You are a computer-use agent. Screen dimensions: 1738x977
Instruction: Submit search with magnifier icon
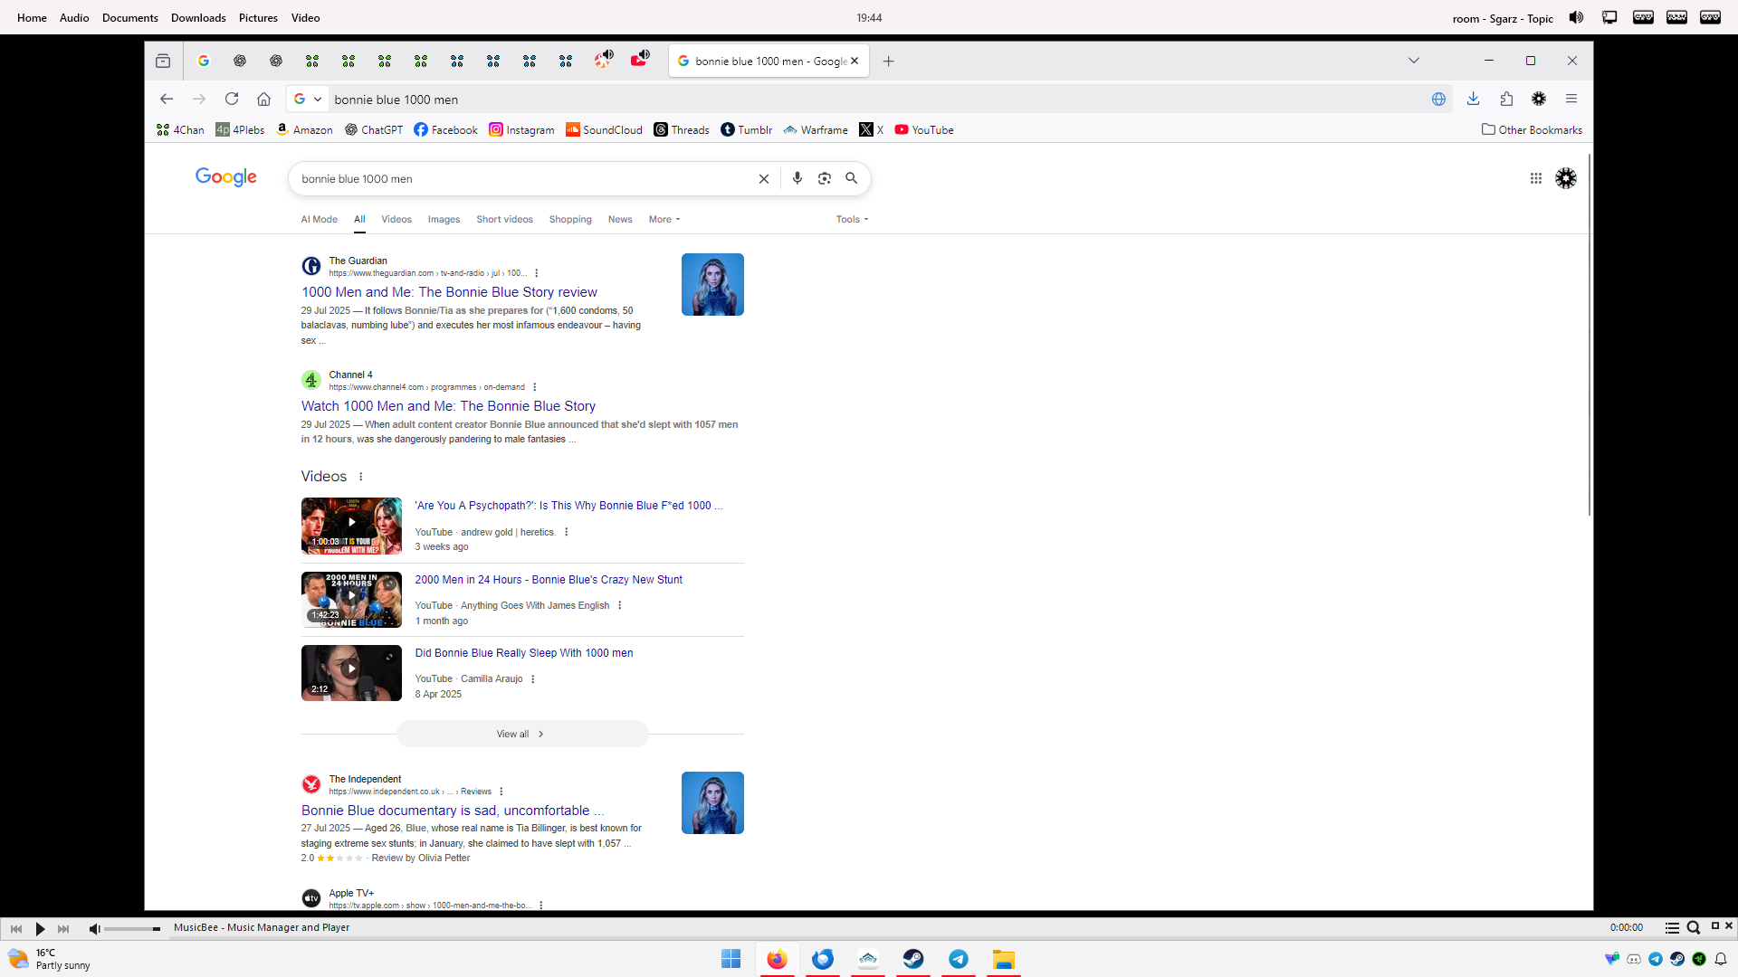tap(852, 179)
